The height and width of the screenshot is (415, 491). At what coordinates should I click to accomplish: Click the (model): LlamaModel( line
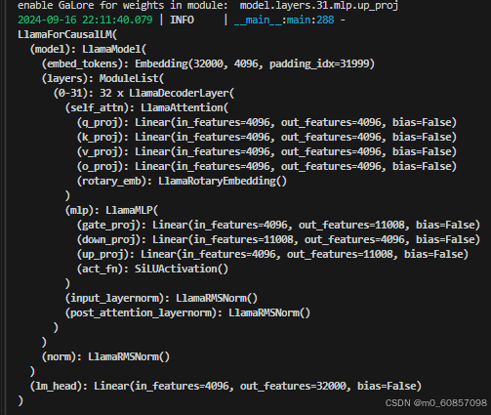click(88, 49)
